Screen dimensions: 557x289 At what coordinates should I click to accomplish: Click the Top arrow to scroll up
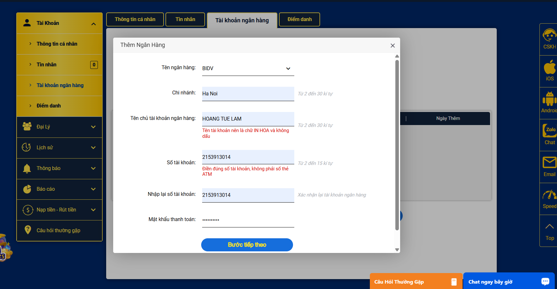pos(549,227)
